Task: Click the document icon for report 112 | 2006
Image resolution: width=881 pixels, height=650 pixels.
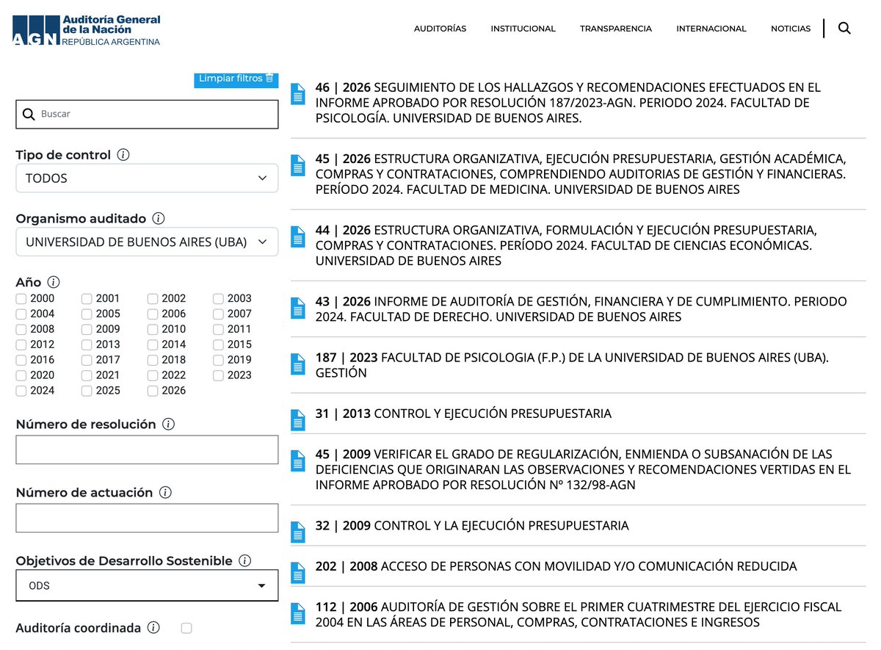Action: coord(298,613)
